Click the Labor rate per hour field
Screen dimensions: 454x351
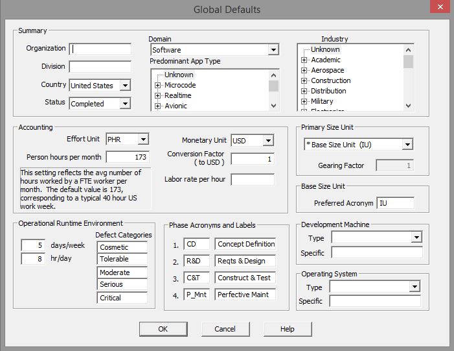coord(253,179)
